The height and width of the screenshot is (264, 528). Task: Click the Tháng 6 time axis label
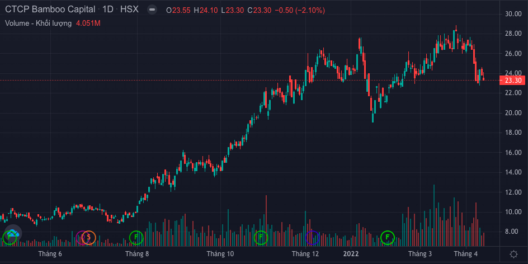pyautogui.click(x=50, y=254)
